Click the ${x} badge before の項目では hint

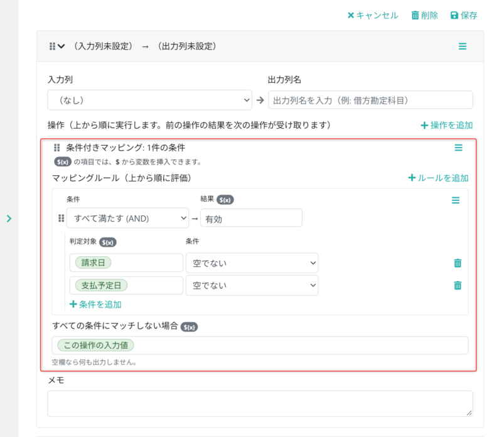click(62, 162)
